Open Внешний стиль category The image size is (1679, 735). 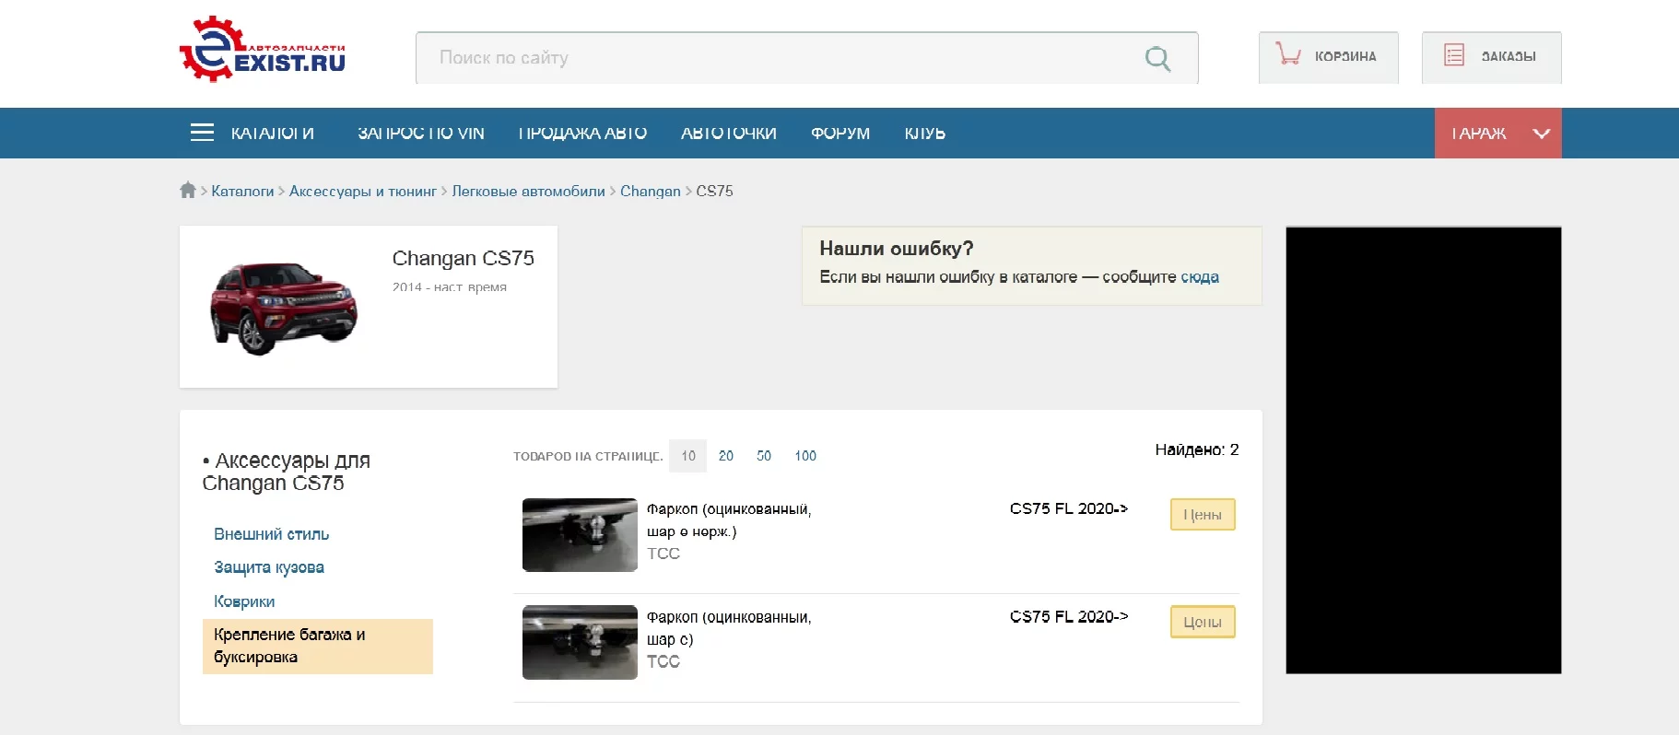272,534
